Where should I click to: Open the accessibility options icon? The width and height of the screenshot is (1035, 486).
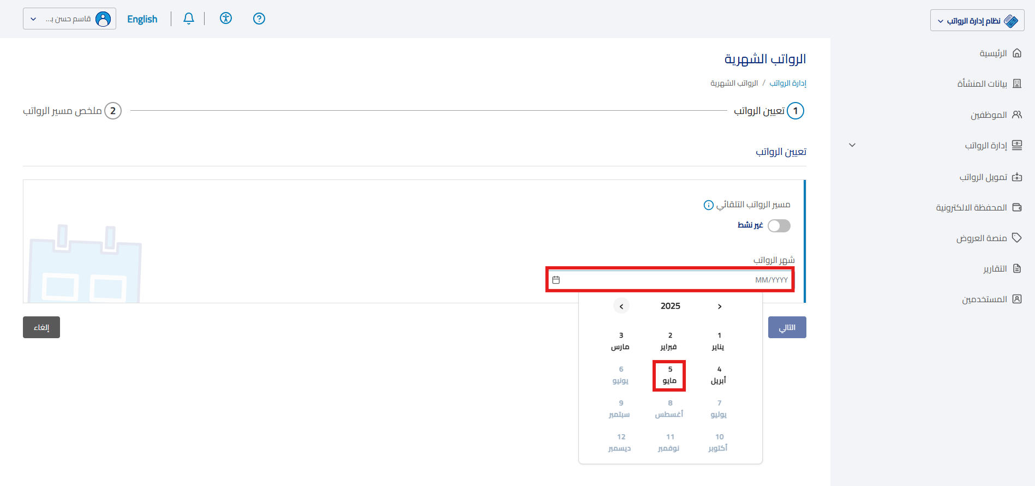(x=226, y=19)
